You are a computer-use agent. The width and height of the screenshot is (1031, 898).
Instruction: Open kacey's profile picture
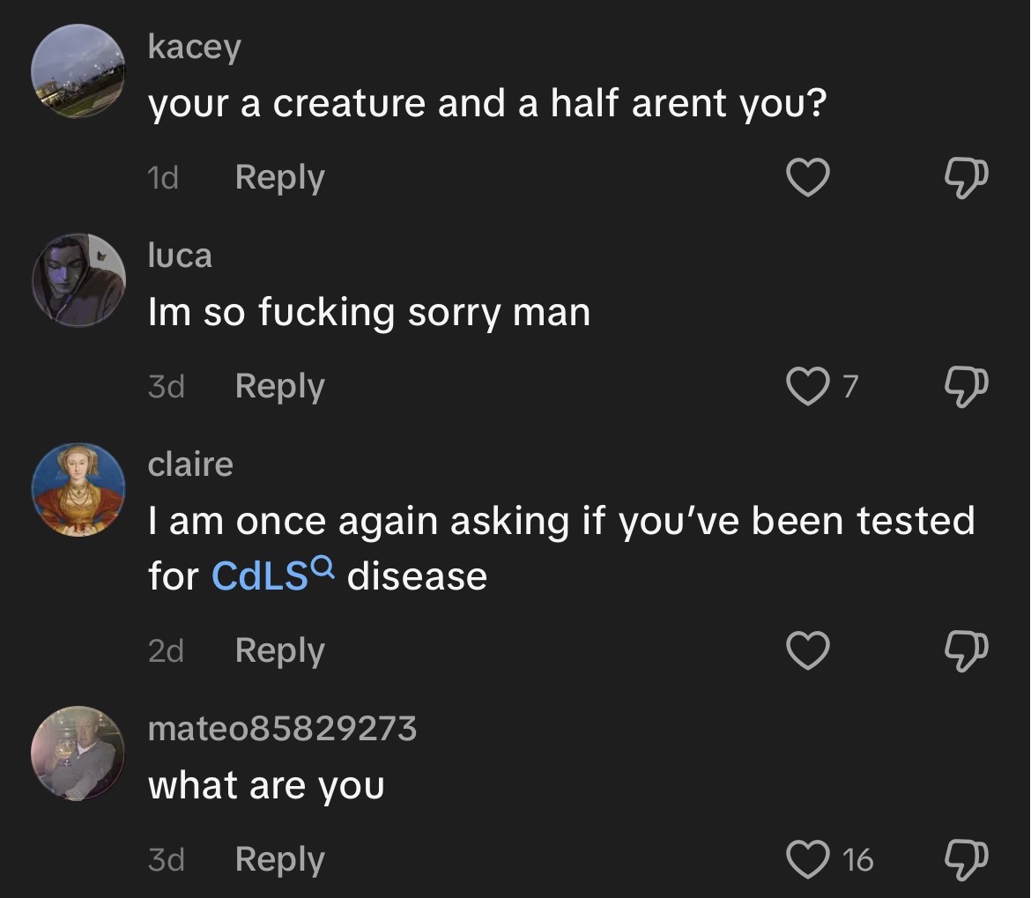(78, 71)
